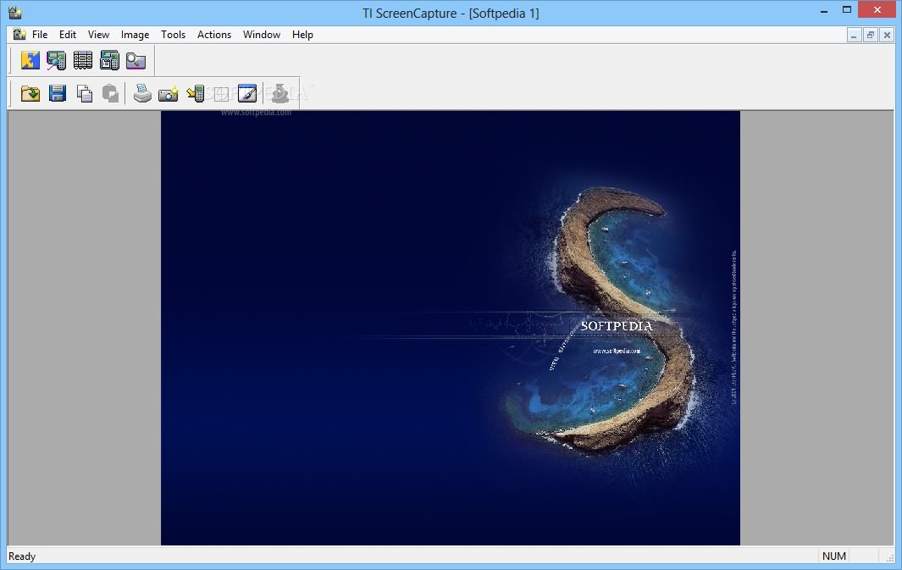The width and height of the screenshot is (902, 570).
Task: Open the window with paintbrush editing icon
Action: tap(247, 93)
